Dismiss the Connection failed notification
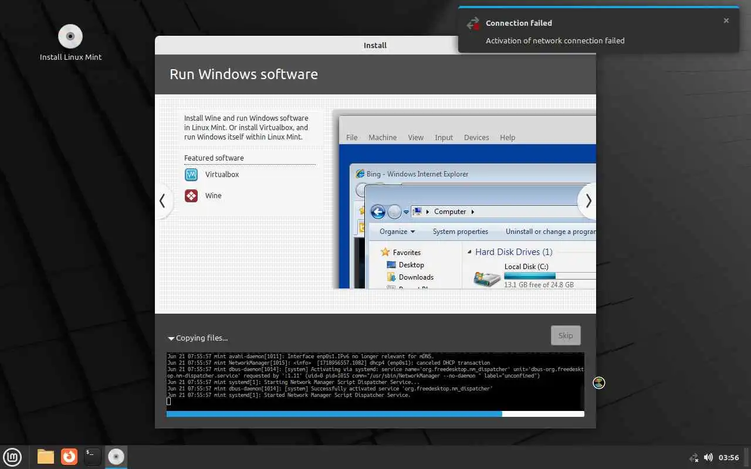 pyautogui.click(x=726, y=21)
